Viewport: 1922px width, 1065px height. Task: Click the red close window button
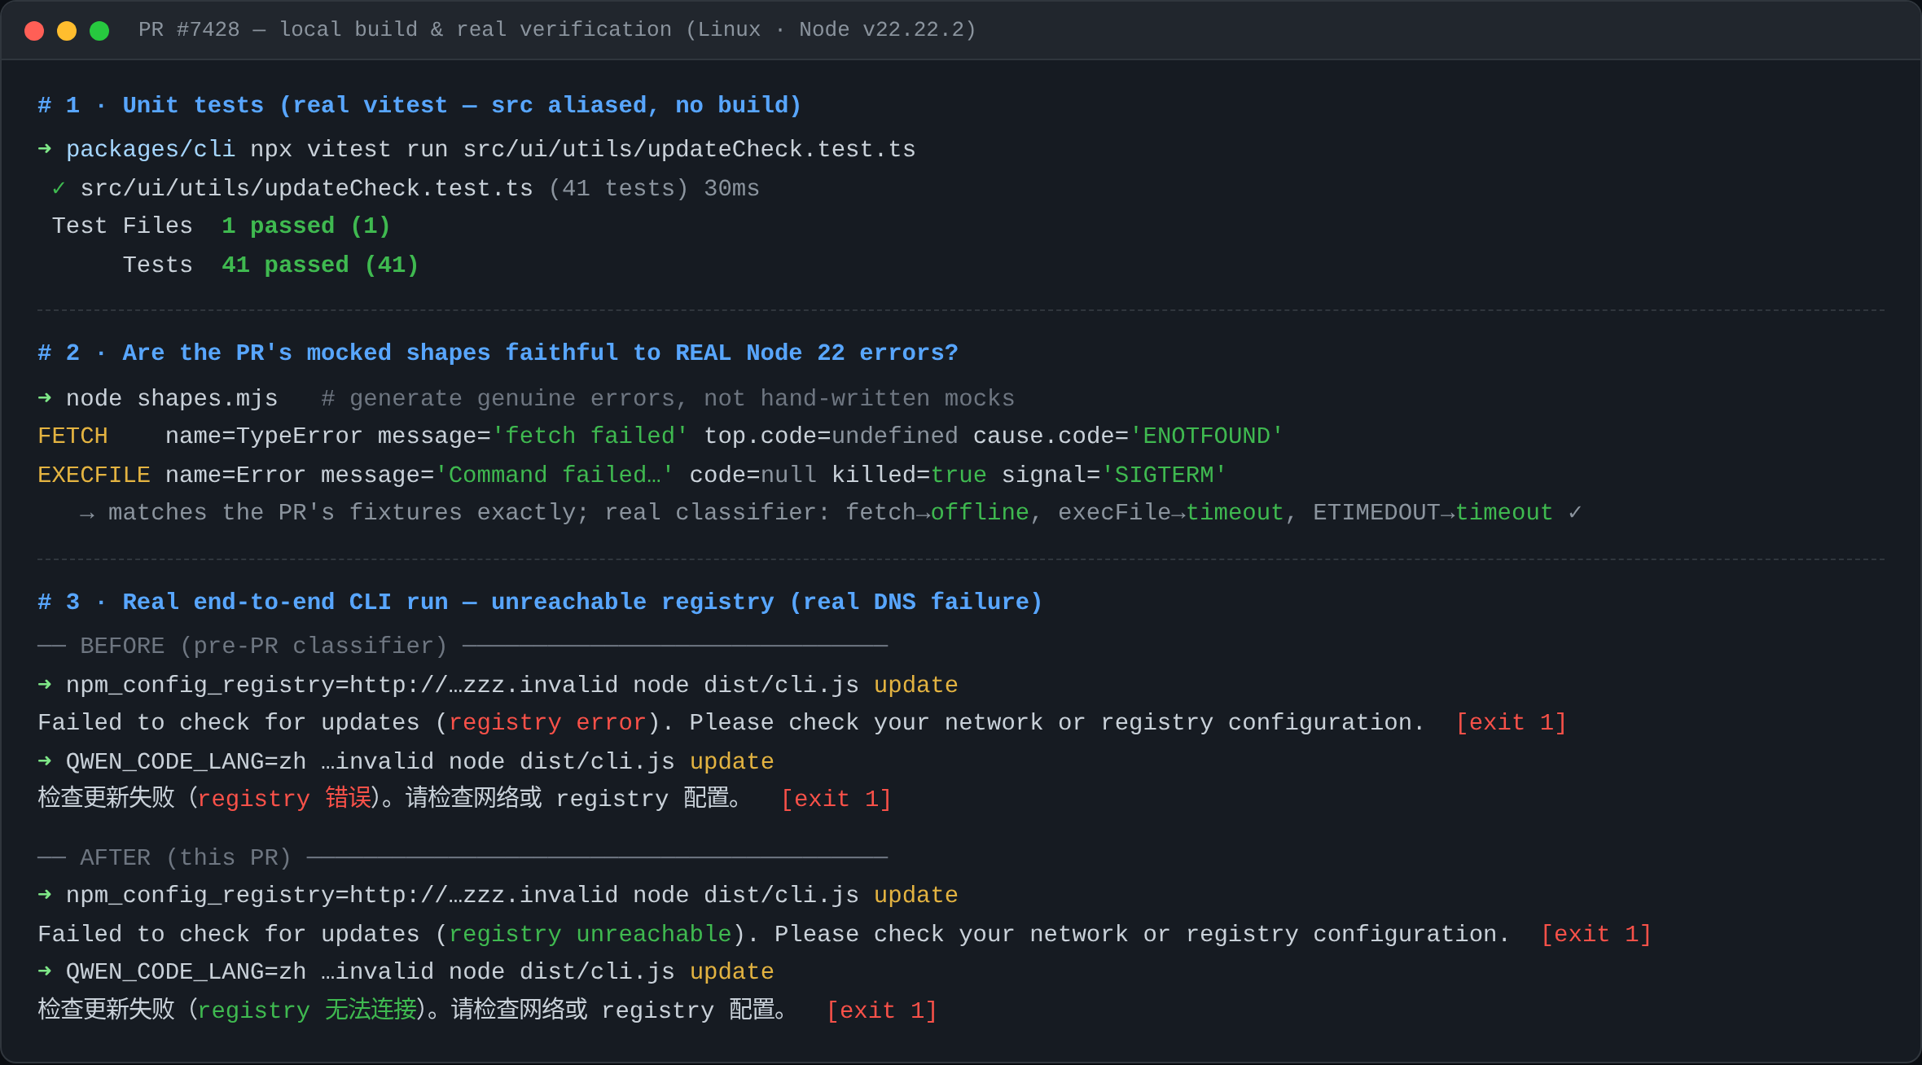[x=34, y=31]
